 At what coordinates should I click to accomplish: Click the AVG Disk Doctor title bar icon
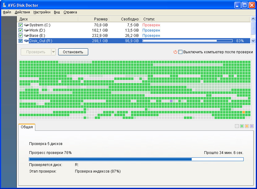[4, 5]
